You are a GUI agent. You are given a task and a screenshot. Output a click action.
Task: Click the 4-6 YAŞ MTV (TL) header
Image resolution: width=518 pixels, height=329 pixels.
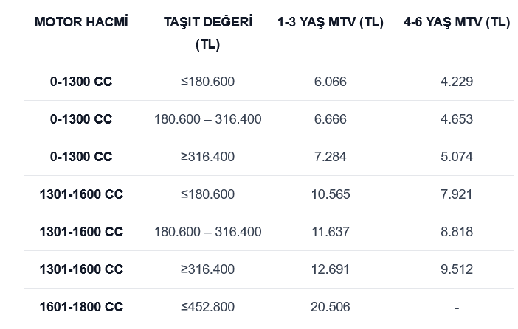tap(456, 22)
